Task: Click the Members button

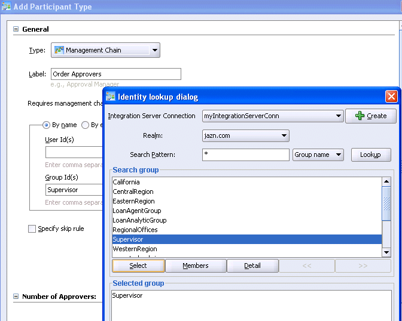Action: coord(196,266)
